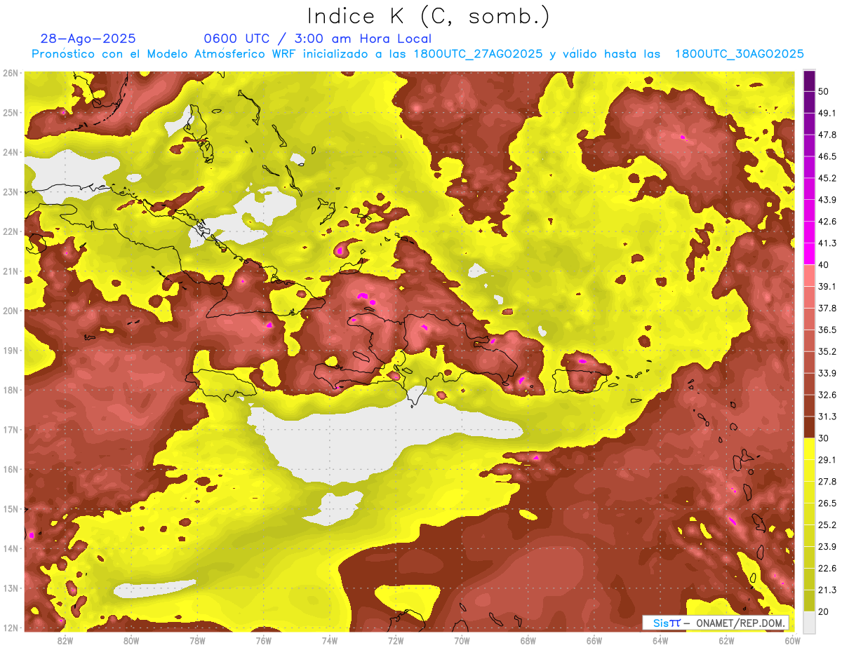This screenshot has height=650, width=842.
Task: Click the longitude axis label '64W'
Action: 660,641
